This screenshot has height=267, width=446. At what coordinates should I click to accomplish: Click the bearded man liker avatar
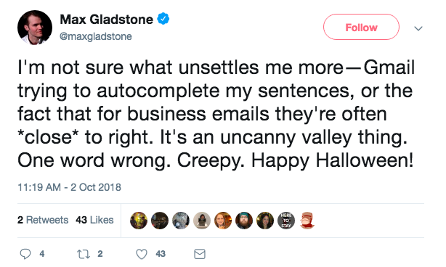(x=244, y=221)
